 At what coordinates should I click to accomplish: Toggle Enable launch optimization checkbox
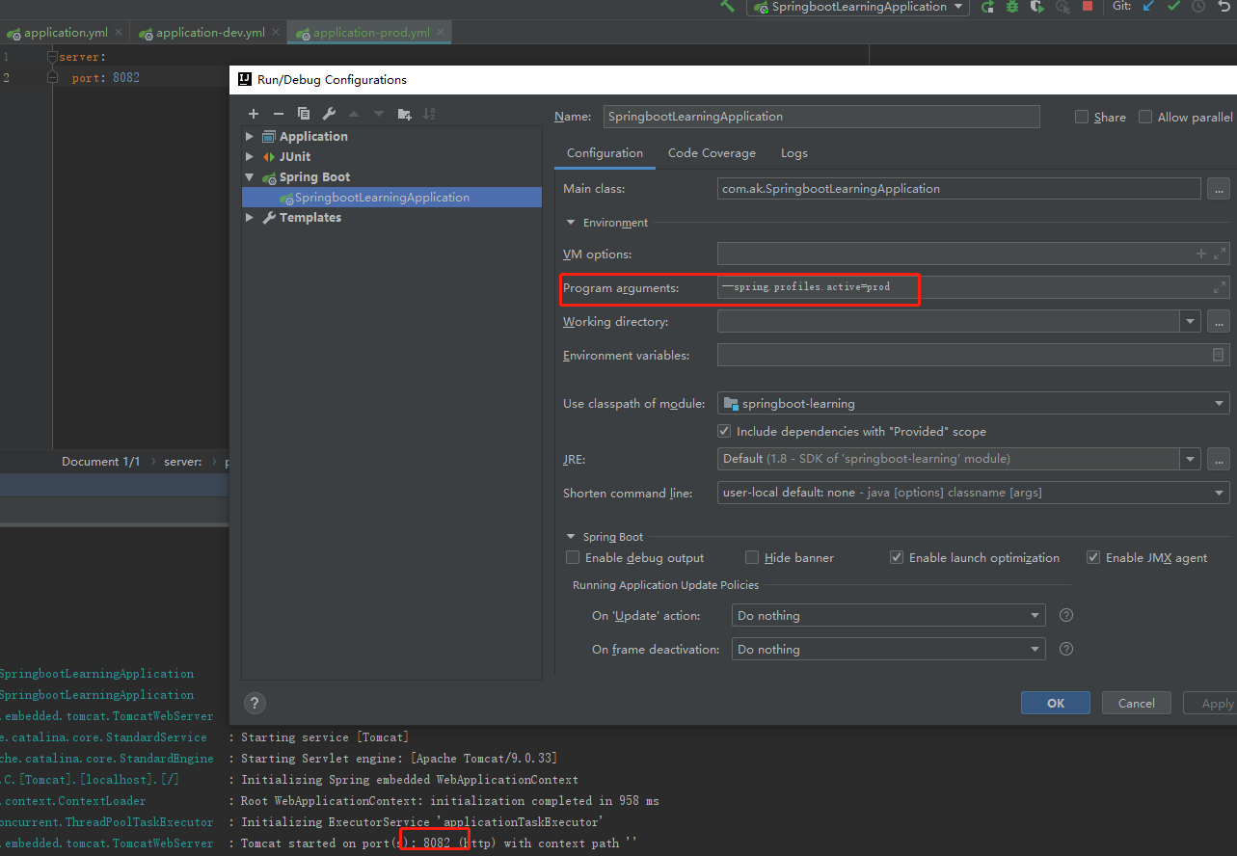897,557
